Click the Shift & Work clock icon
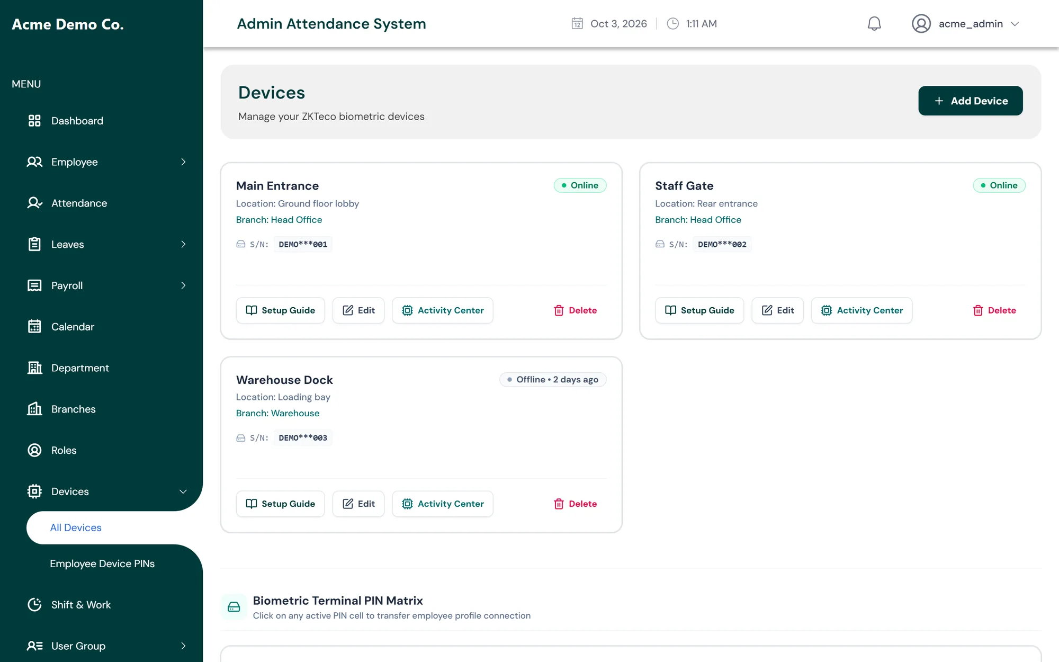Viewport: 1059px width, 662px height. coord(34,605)
